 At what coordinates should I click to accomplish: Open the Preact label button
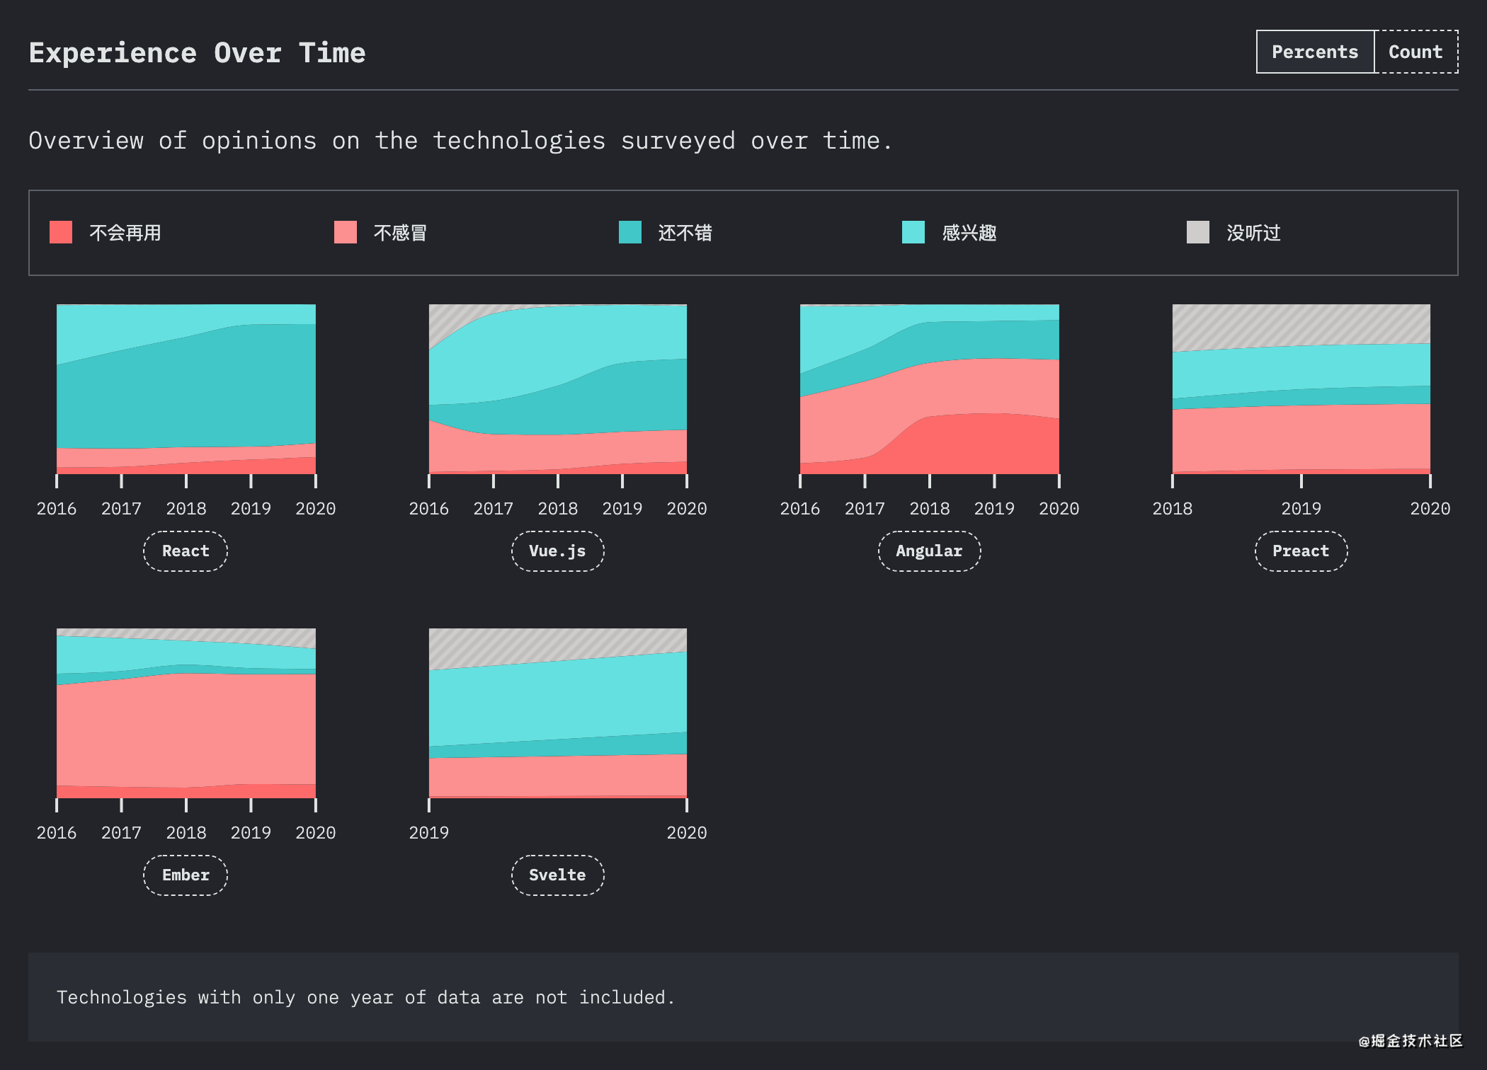tap(1301, 551)
